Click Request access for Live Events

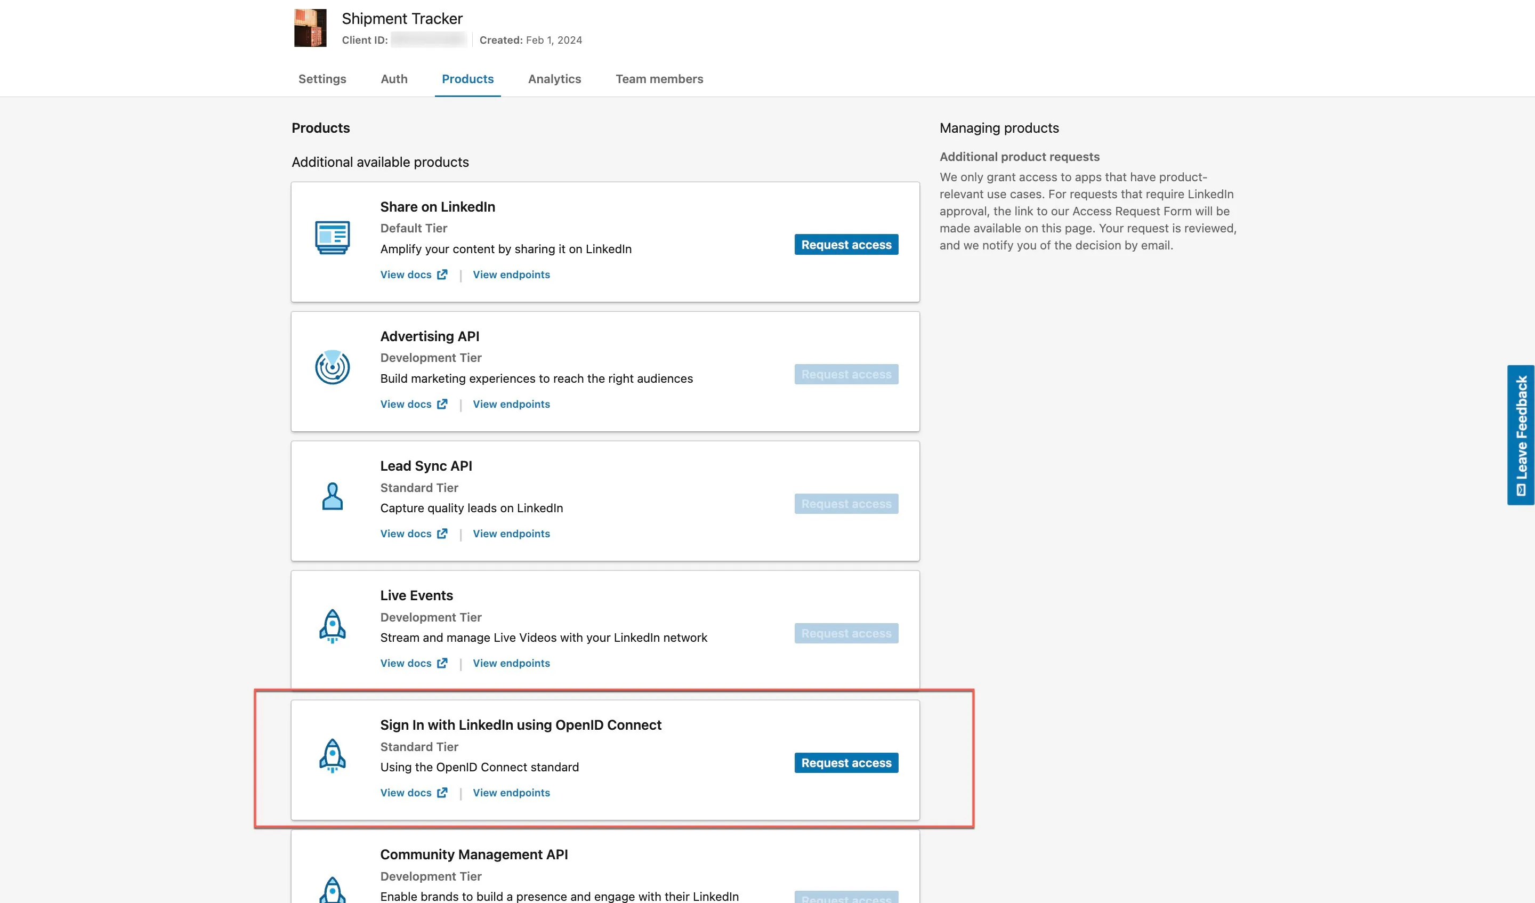pos(846,633)
